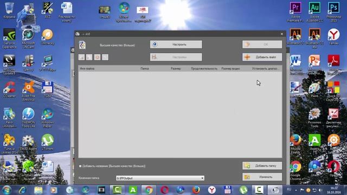Open Firefox from the taskbar
347x195 pixels.
[196, 190]
